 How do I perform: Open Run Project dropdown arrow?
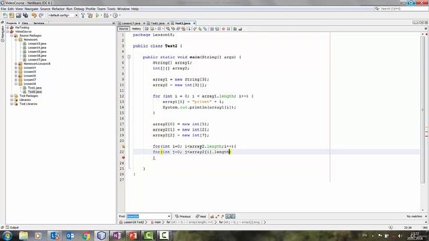pos(101,15)
